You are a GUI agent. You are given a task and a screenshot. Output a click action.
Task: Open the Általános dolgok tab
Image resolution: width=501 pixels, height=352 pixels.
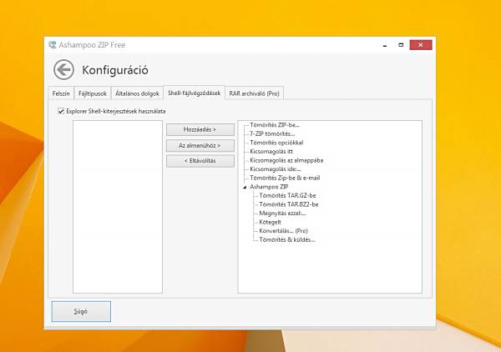click(x=137, y=93)
